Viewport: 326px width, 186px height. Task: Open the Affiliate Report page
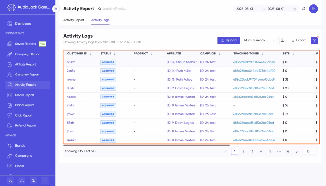25,64
